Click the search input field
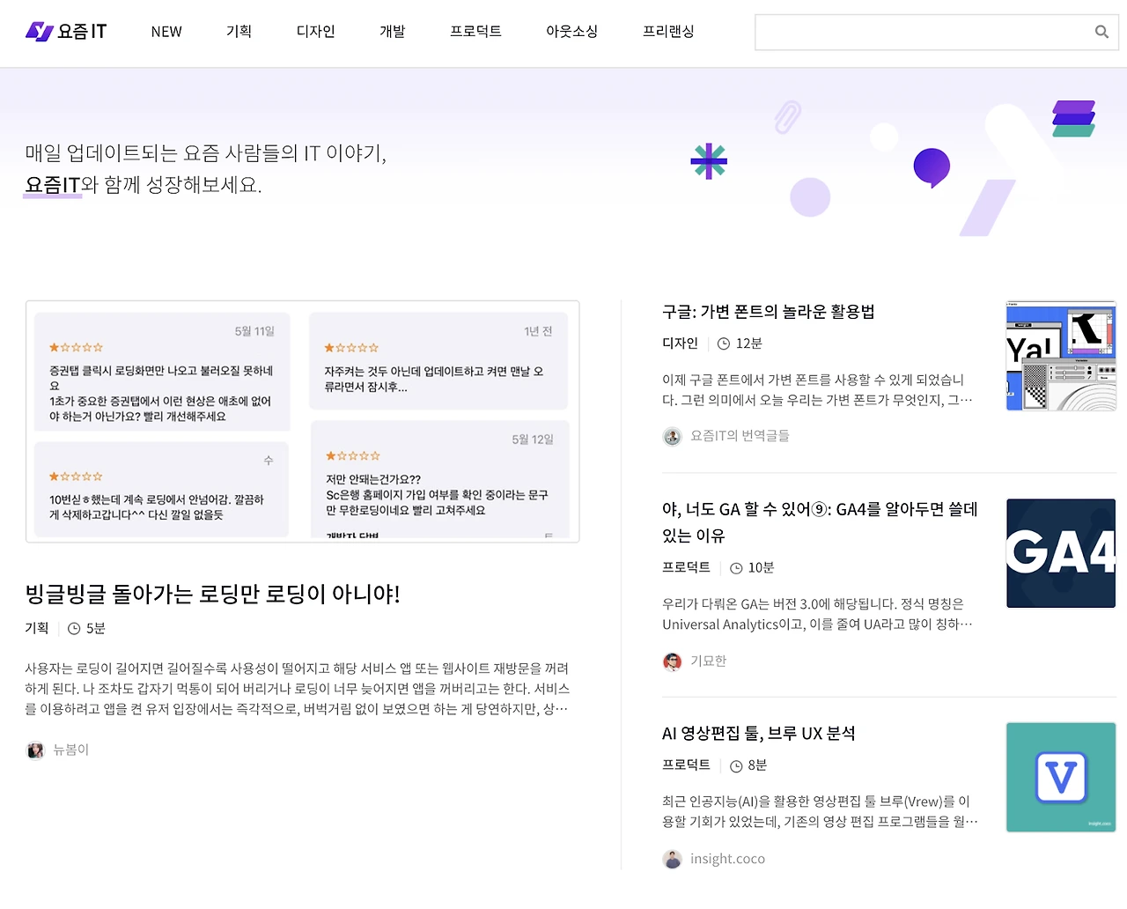The image size is (1127, 909). [x=937, y=32]
